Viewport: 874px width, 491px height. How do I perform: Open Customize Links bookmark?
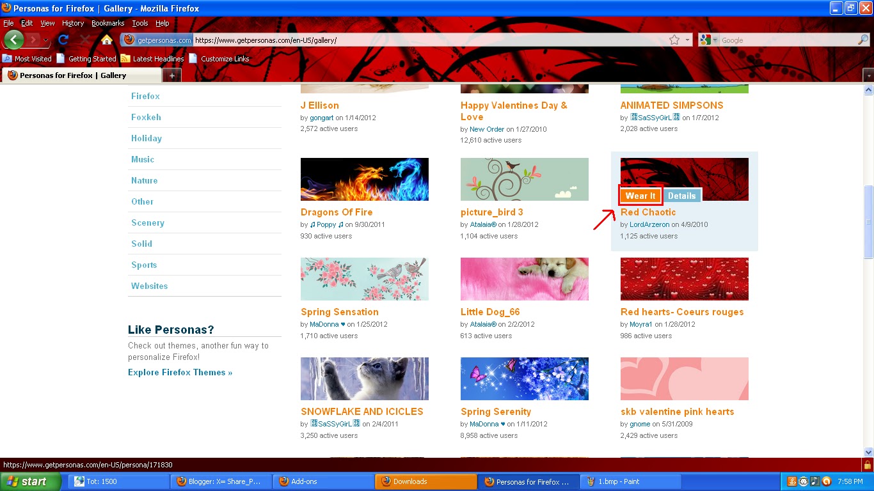pyautogui.click(x=219, y=59)
